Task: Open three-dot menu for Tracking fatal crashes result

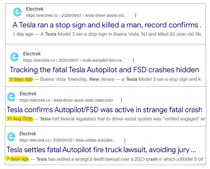Action: (133, 60)
